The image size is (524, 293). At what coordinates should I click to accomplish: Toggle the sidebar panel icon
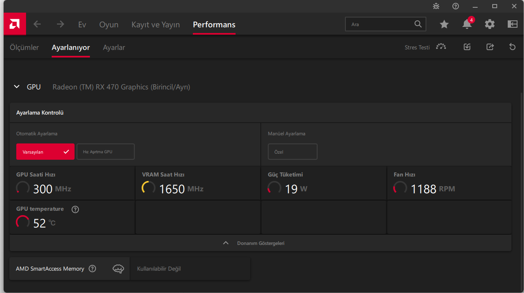tap(512, 24)
